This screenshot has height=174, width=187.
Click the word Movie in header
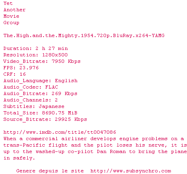[11, 16]
